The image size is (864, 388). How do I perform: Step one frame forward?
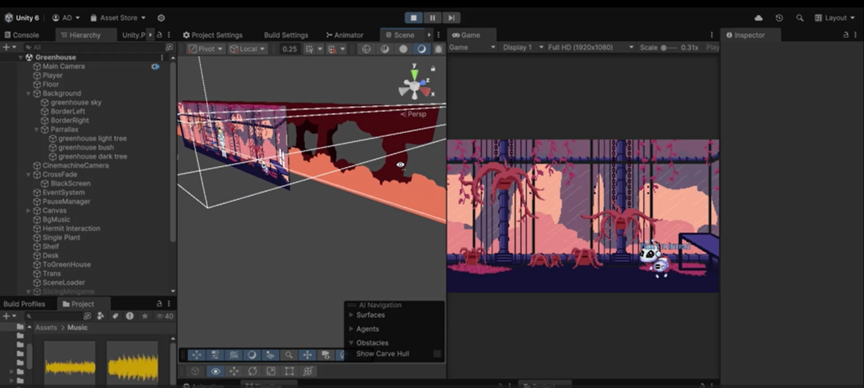click(451, 18)
